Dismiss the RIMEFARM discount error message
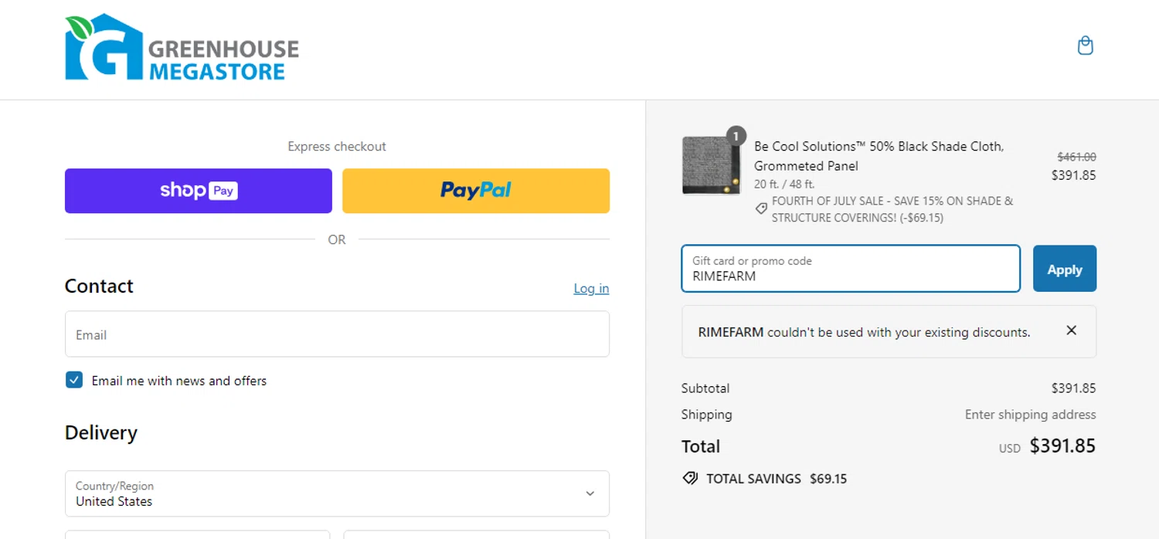 click(1071, 331)
